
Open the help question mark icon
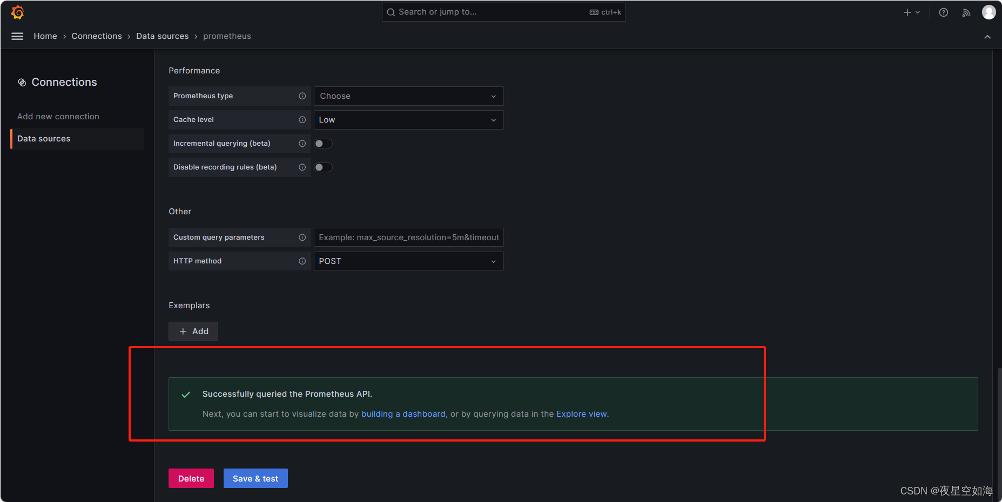pos(943,12)
